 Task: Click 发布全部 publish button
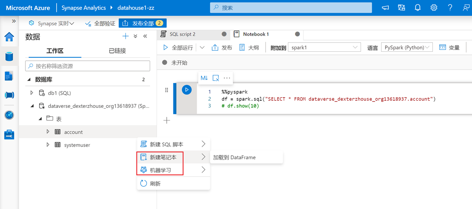[143, 23]
